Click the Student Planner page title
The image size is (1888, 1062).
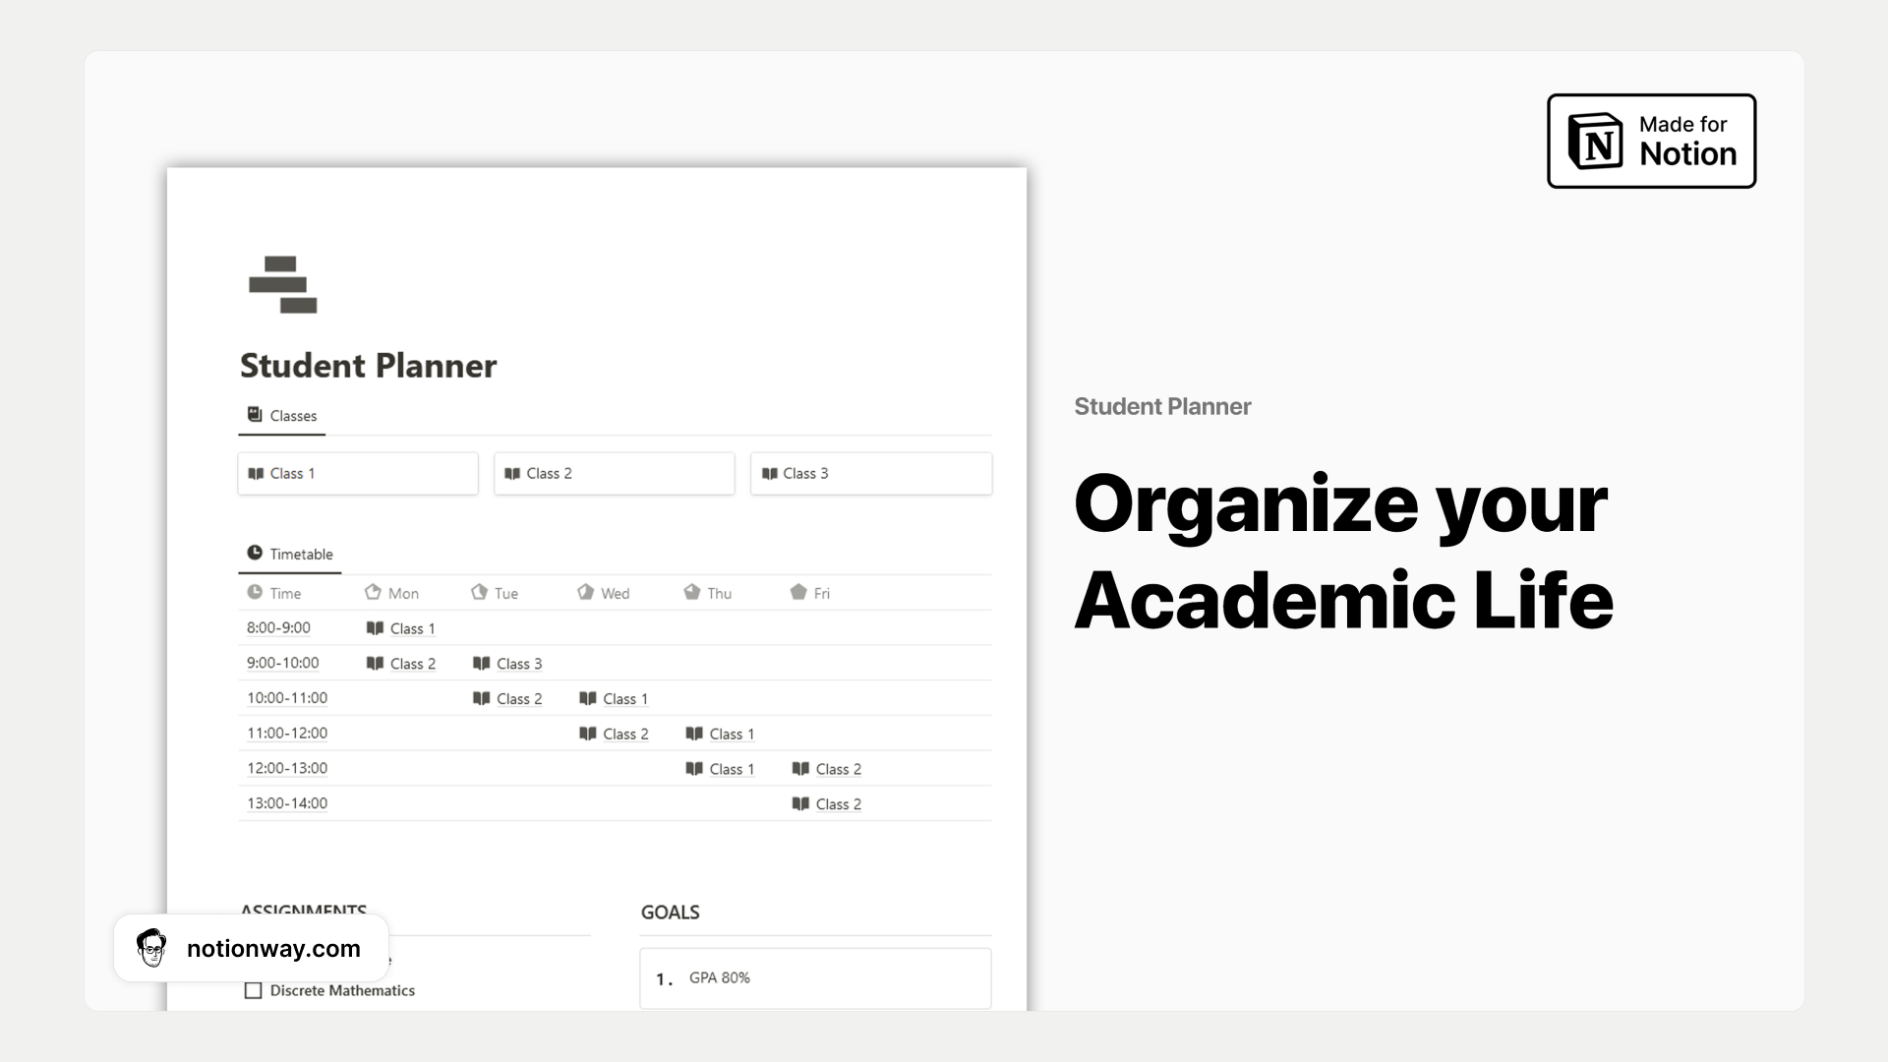(369, 366)
